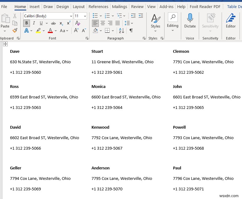Open the View tab
Image resolution: width=242 pixels, height=199 pixels.
pos(151,7)
